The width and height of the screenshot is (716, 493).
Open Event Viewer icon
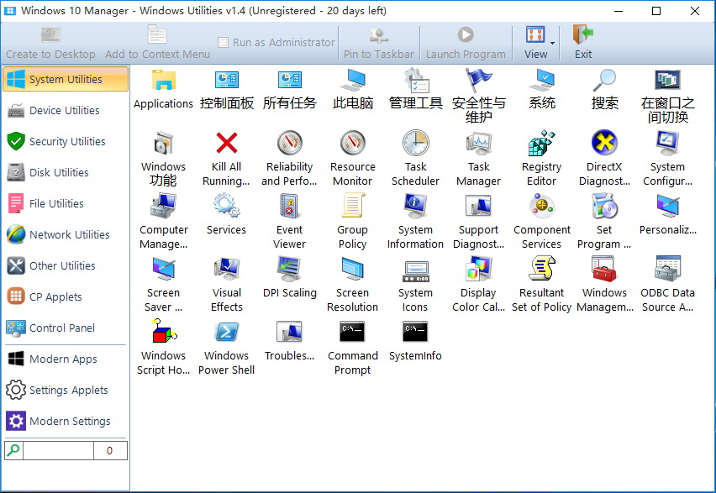click(289, 206)
